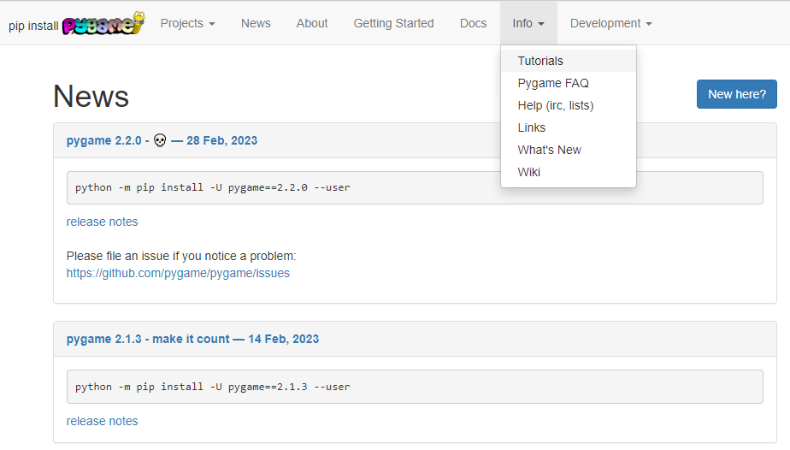
Task: Open the Docs page
Action: 473,23
